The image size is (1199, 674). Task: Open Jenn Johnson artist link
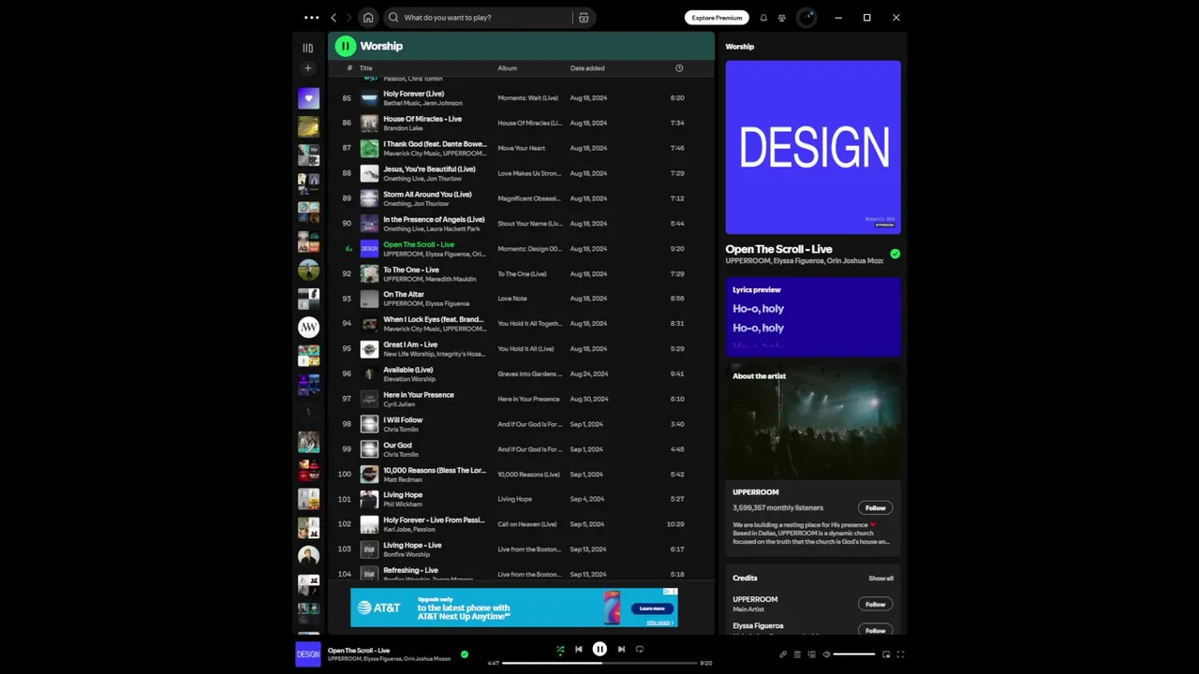pyautogui.click(x=444, y=103)
